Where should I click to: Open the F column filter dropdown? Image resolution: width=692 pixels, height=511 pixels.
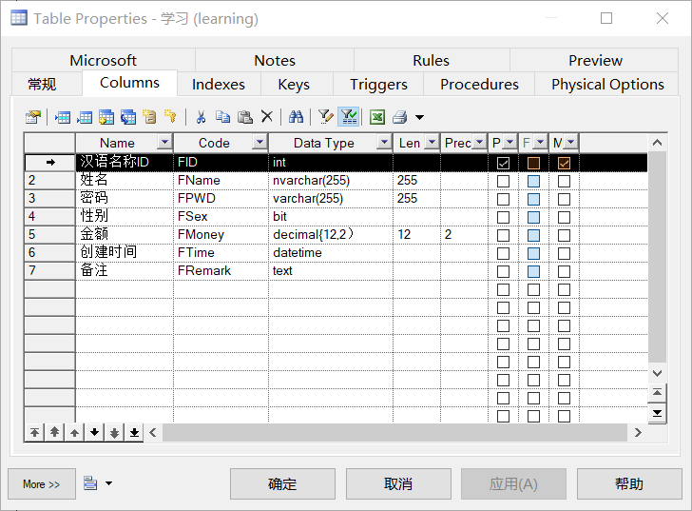point(541,142)
